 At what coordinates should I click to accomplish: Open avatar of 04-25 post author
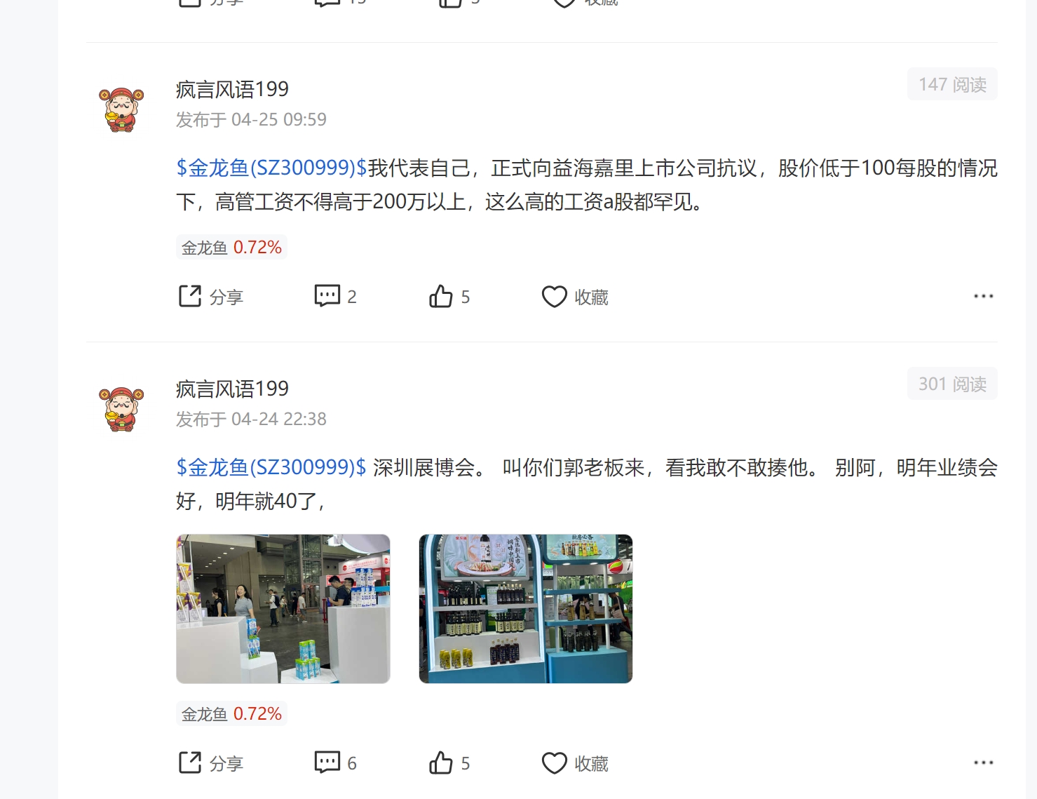pyautogui.click(x=121, y=110)
